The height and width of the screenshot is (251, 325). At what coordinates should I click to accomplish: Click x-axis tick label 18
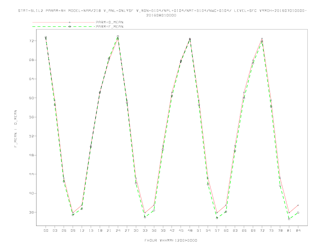pos(100,230)
